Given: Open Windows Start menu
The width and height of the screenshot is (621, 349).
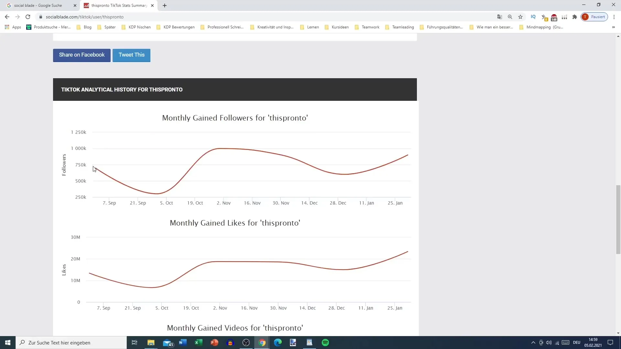Looking at the screenshot, I should pyautogui.click(x=8, y=343).
